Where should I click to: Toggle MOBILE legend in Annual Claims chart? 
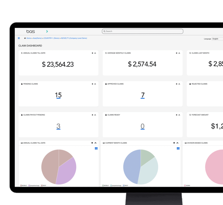(x=24, y=185)
